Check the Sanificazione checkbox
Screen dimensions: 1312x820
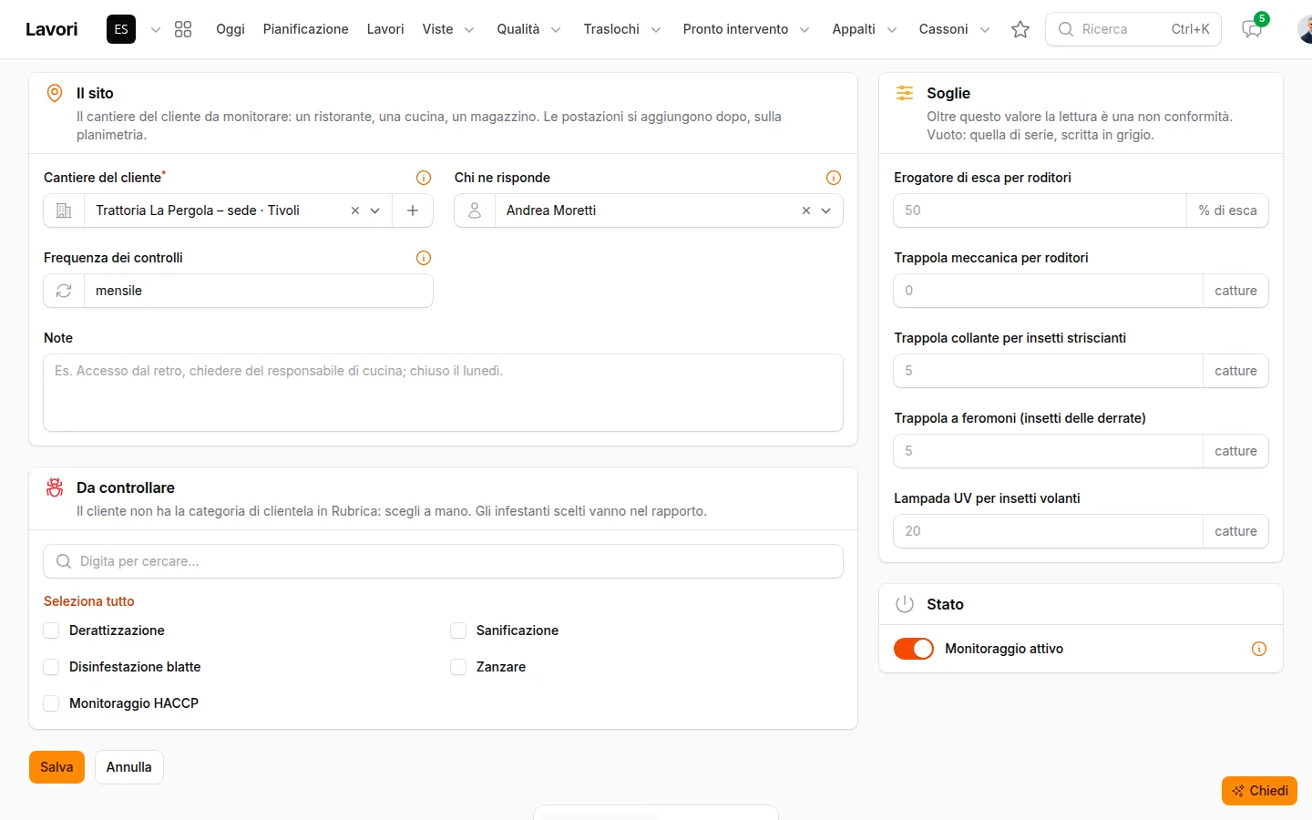click(x=458, y=630)
